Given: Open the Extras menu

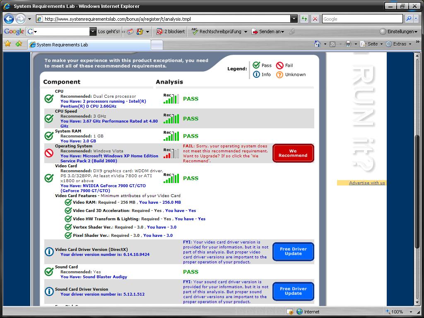Looking at the screenshot, I should [399, 44].
